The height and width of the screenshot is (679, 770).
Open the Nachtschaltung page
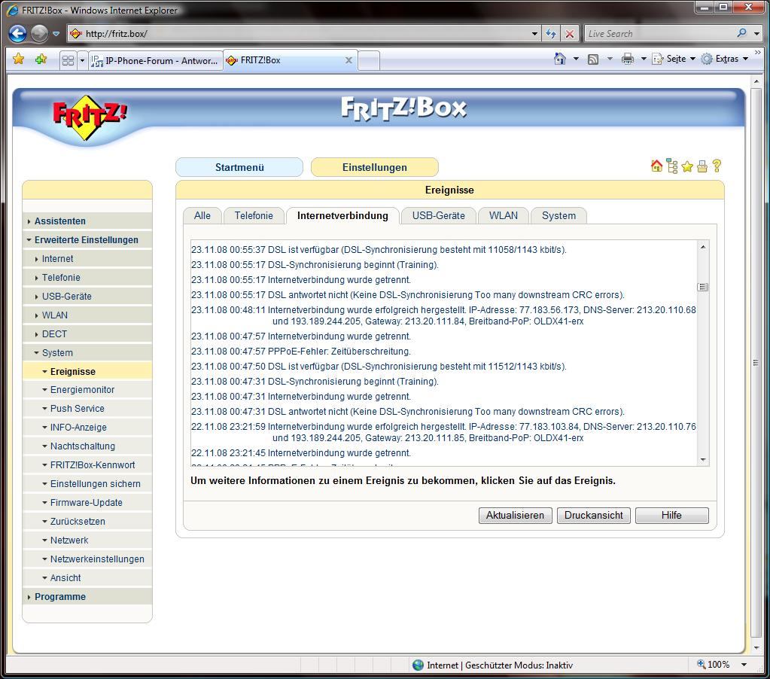tap(83, 446)
